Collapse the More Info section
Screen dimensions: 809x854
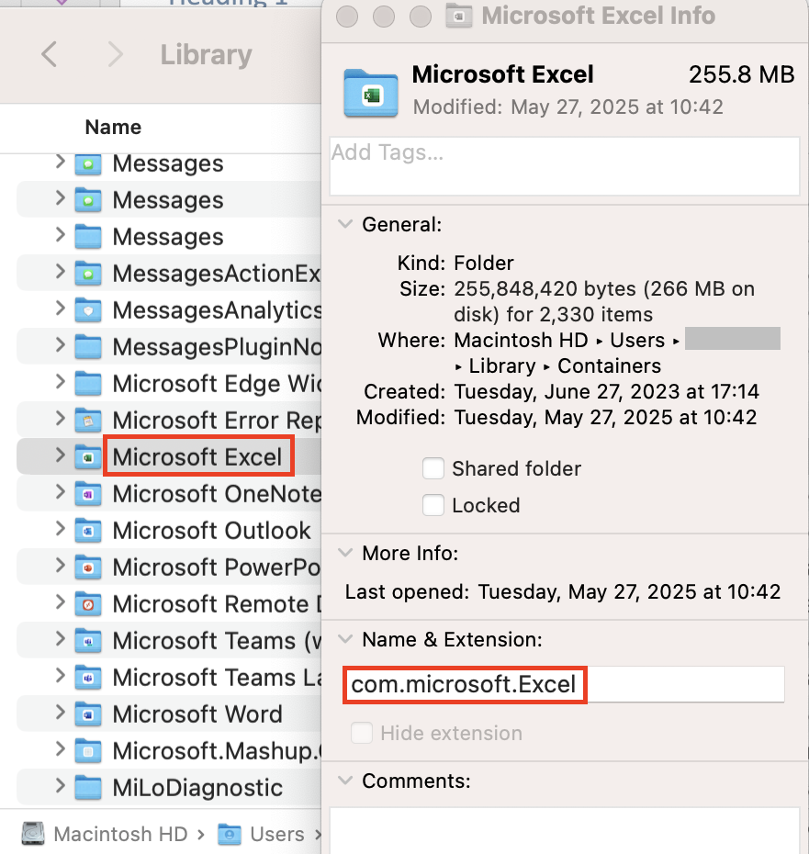[345, 552]
